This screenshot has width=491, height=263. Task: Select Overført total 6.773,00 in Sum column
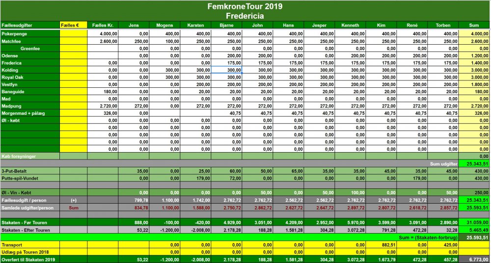pos(474,259)
